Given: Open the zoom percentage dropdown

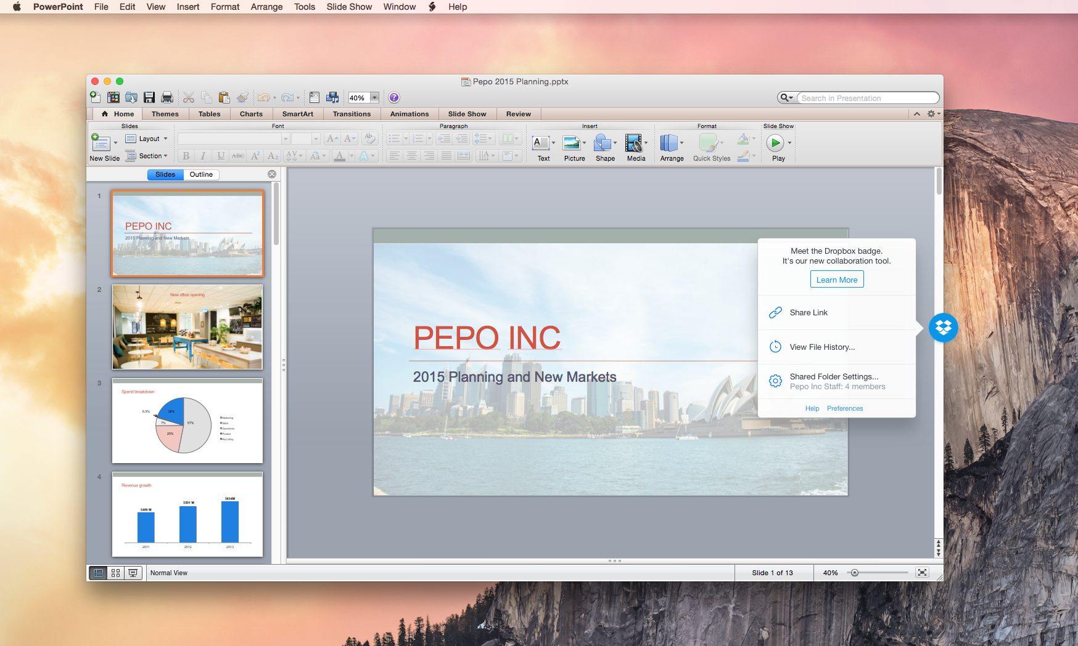Looking at the screenshot, I should (x=374, y=98).
